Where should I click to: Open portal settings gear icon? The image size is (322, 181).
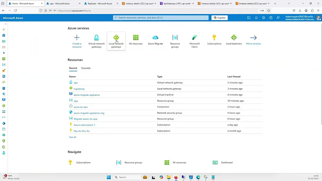[x=263, y=17]
